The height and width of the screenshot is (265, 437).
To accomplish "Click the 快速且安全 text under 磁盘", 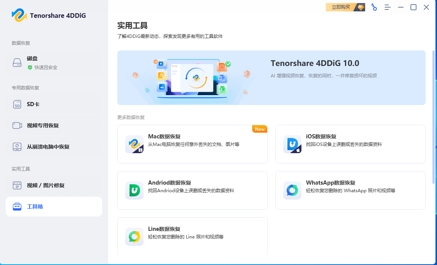I will tap(46, 67).
